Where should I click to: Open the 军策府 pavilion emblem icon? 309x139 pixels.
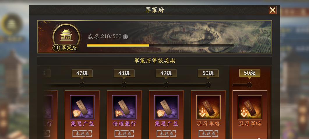coord(66,36)
